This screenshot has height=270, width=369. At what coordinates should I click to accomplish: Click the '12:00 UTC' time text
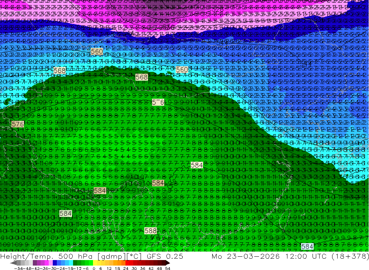pyautogui.click(x=307, y=256)
